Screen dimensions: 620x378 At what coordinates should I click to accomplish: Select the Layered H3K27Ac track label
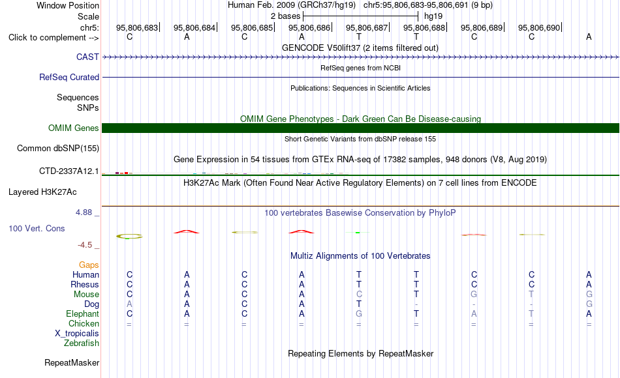click(42, 192)
